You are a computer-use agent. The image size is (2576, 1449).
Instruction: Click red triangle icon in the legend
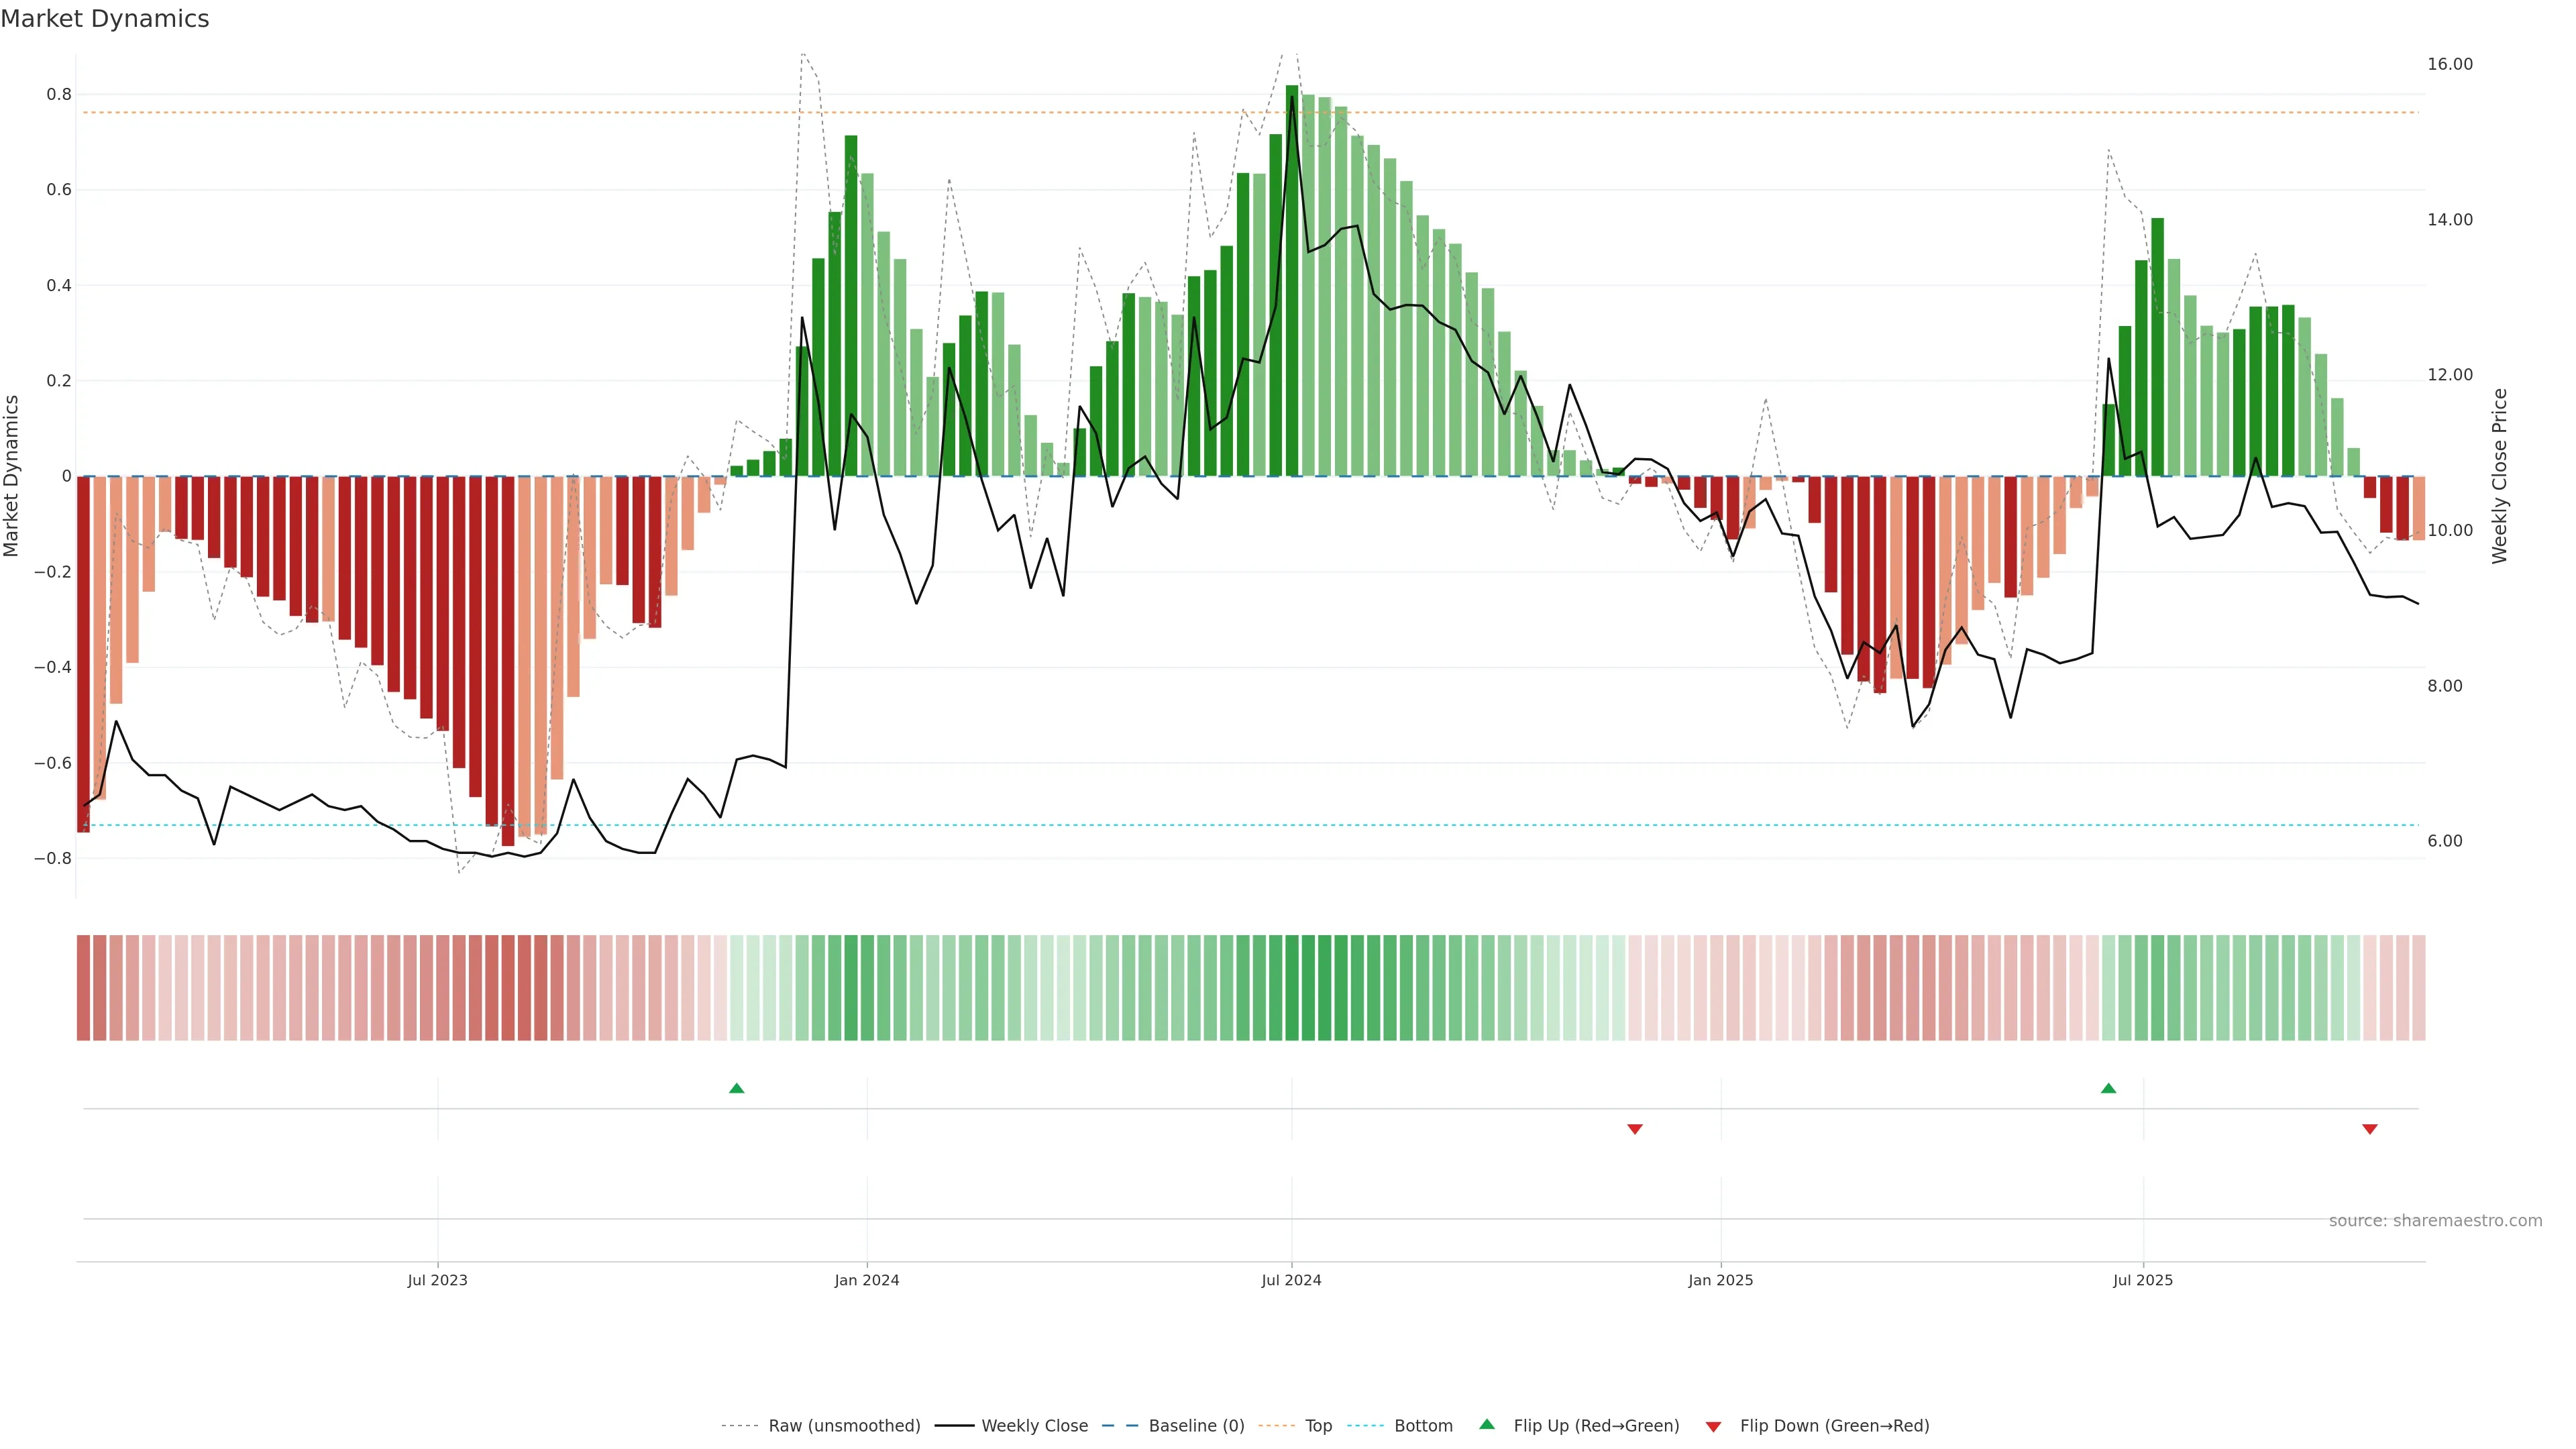pyautogui.click(x=1713, y=1426)
